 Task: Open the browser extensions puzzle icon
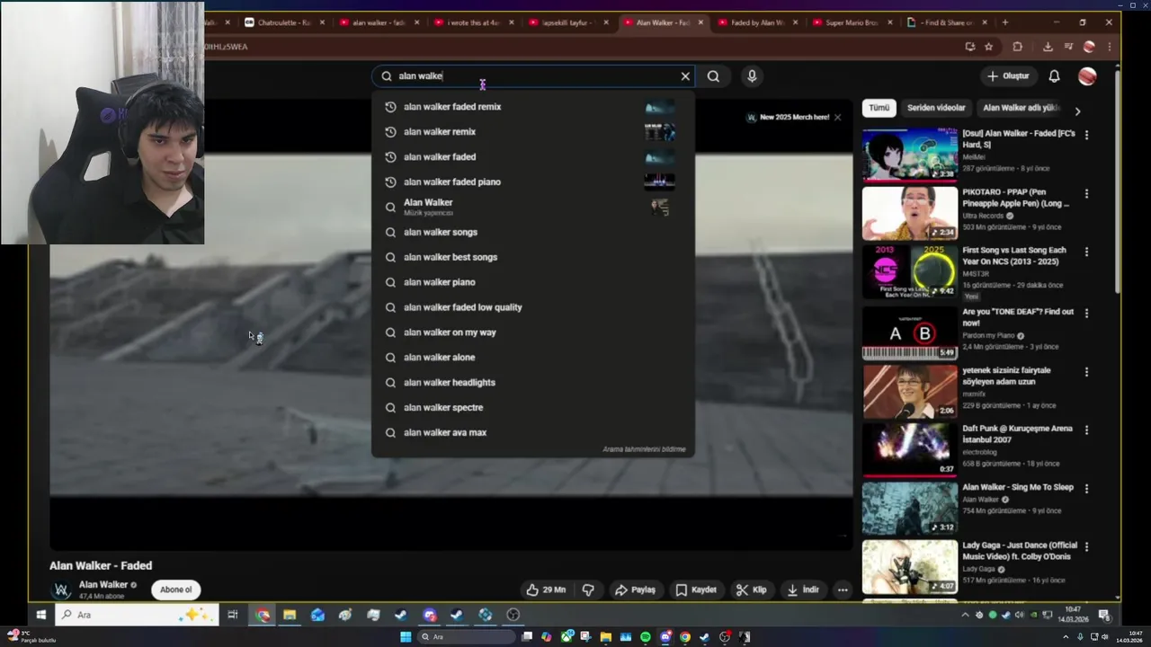tap(1018, 47)
